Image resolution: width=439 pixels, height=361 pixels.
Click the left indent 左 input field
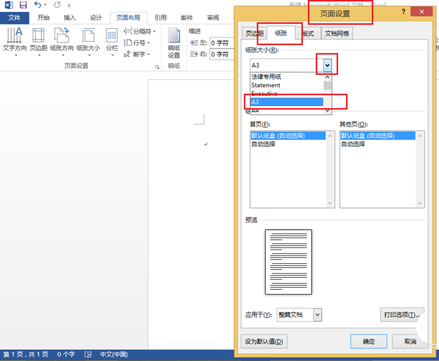[222, 43]
